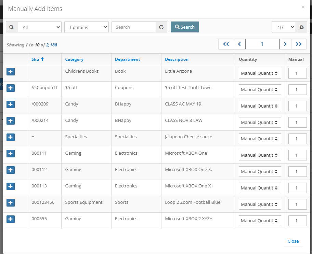Add the Microsoft XBOX 2 XYZ+ item

tap(11, 219)
